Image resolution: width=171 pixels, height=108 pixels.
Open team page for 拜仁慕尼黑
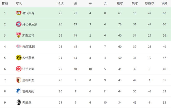(x=30, y=24)
